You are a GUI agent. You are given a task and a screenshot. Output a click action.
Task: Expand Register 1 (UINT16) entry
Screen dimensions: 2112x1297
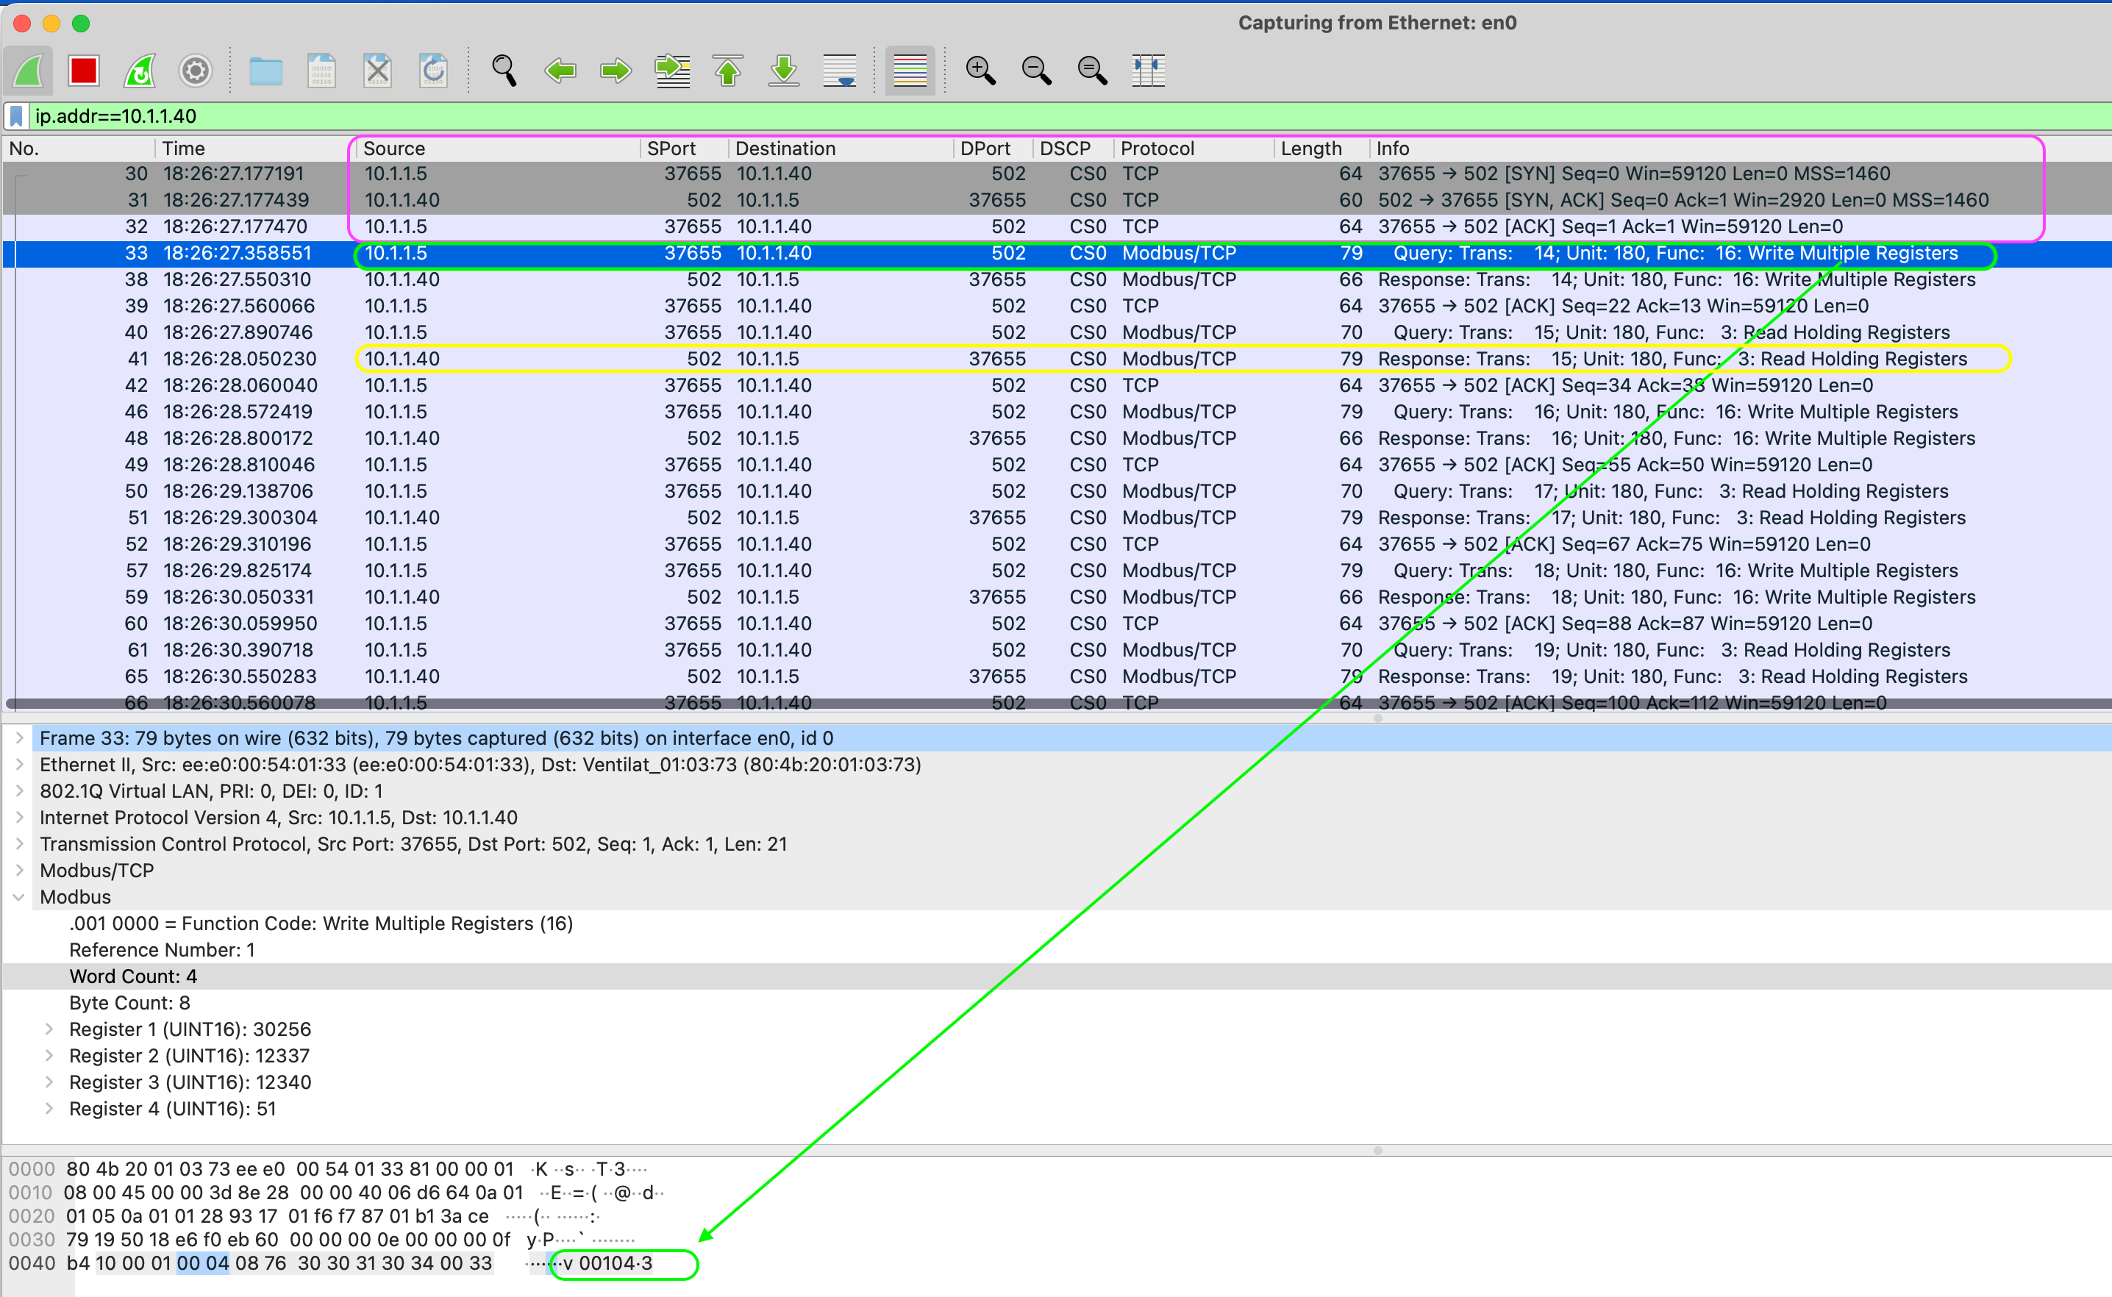pos(49,1029)
